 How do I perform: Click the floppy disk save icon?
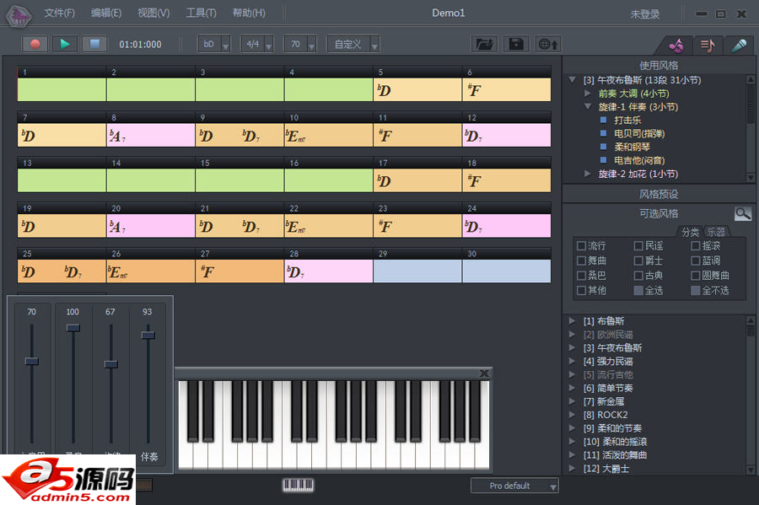coord(516,44)
